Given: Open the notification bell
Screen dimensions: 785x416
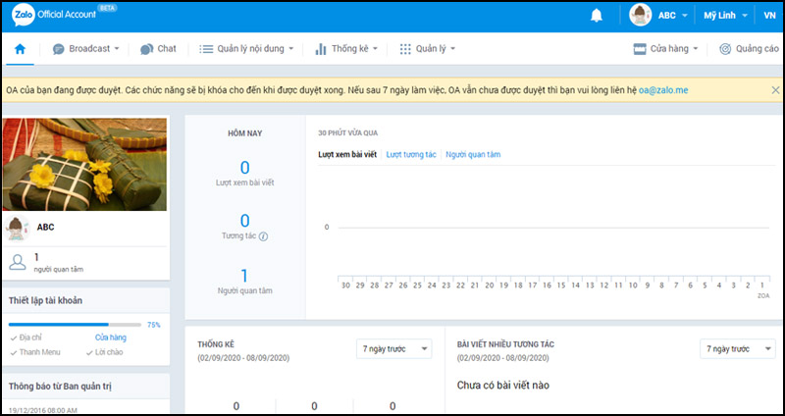Looking at the screenshot, I should 597,16.
